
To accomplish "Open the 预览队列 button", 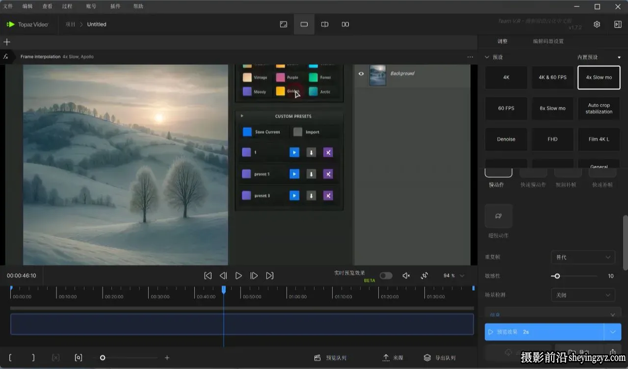I will coord(330,358).
